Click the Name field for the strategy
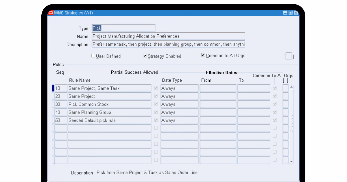Screen dimensions: 347x182 pyautogui.click(x=168, y=36)
